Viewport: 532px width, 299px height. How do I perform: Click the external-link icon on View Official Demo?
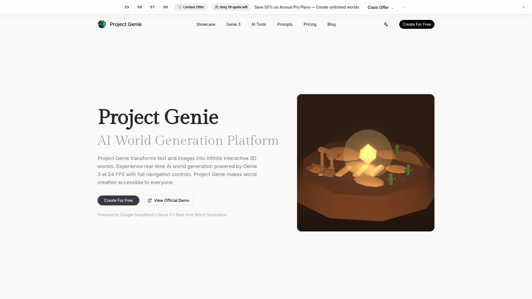click(150, 200)
